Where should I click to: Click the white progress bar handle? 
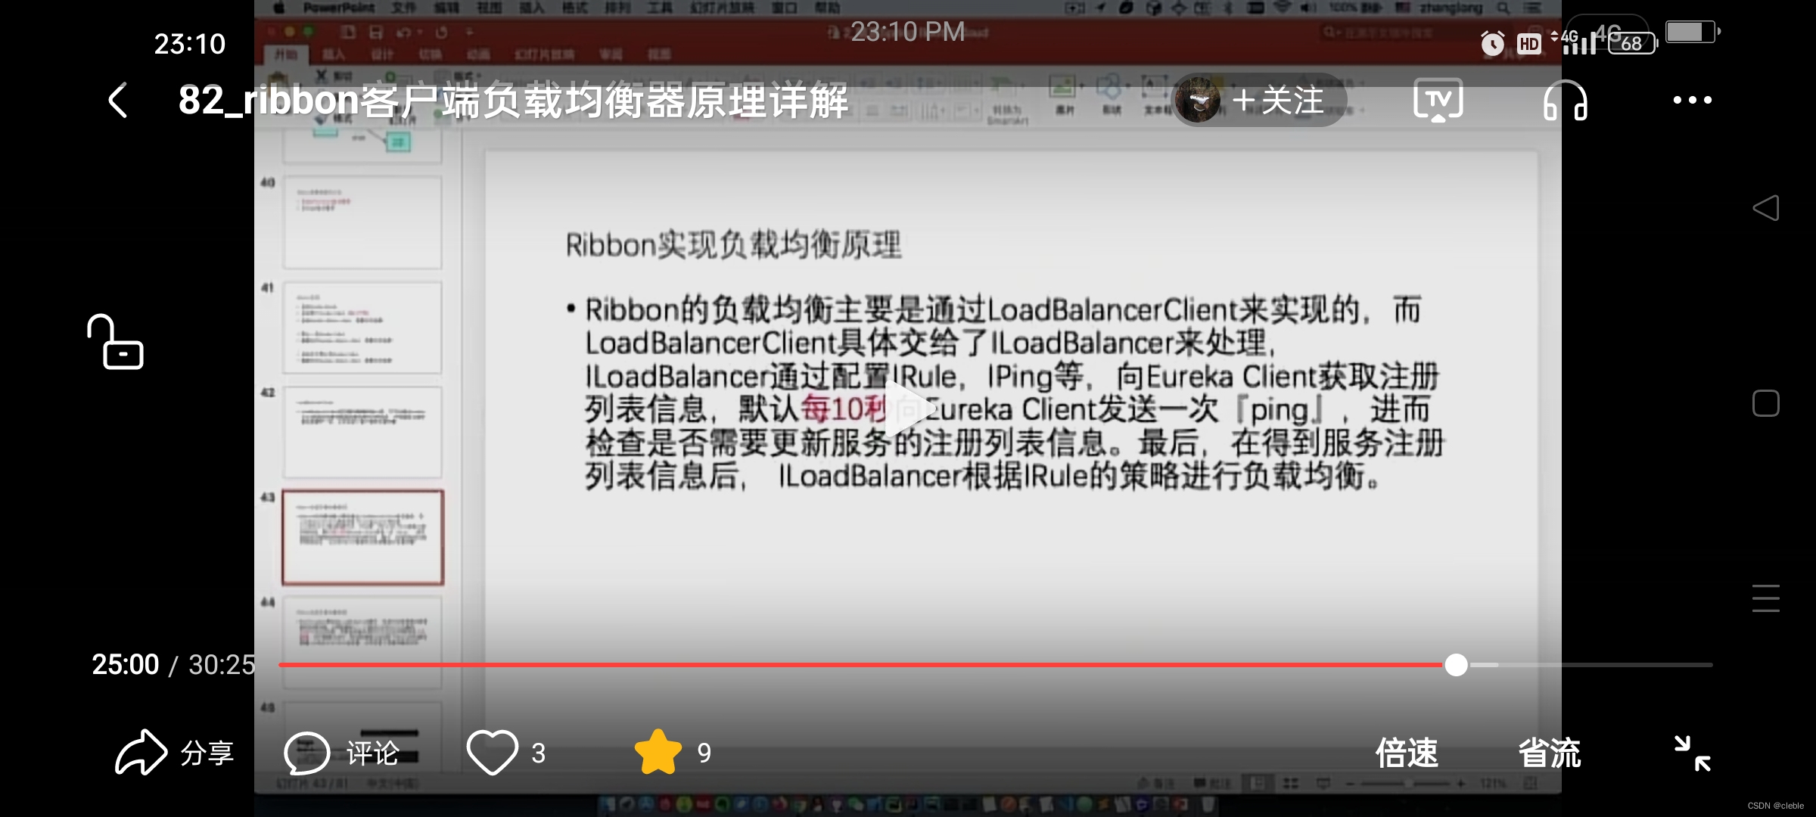point(1456,665)
